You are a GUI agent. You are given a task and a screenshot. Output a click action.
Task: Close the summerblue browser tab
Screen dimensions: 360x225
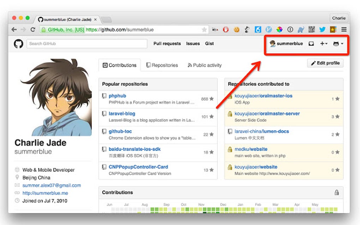[x=95, y=19]
